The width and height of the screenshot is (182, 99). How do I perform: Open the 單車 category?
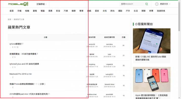click(x=81, y=11)
